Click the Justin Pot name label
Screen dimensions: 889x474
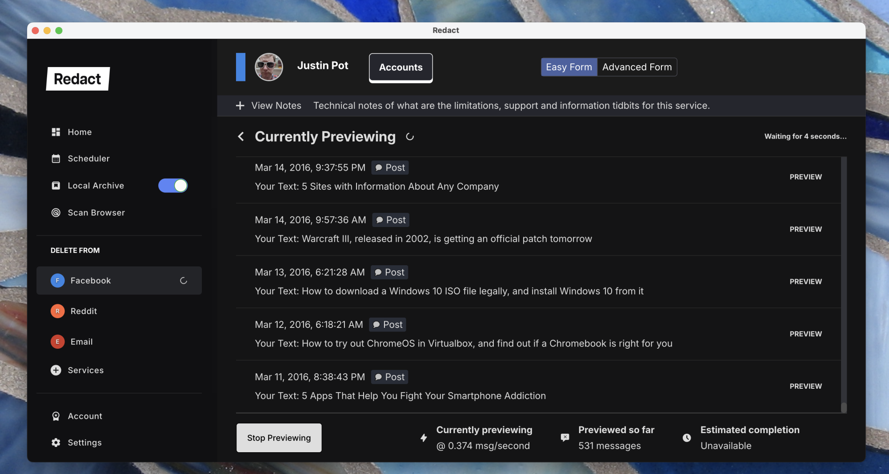click(x=323, y=65)
